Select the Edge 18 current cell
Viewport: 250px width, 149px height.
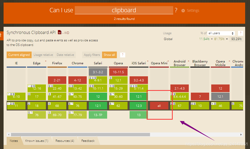click(x=37, y=106)
